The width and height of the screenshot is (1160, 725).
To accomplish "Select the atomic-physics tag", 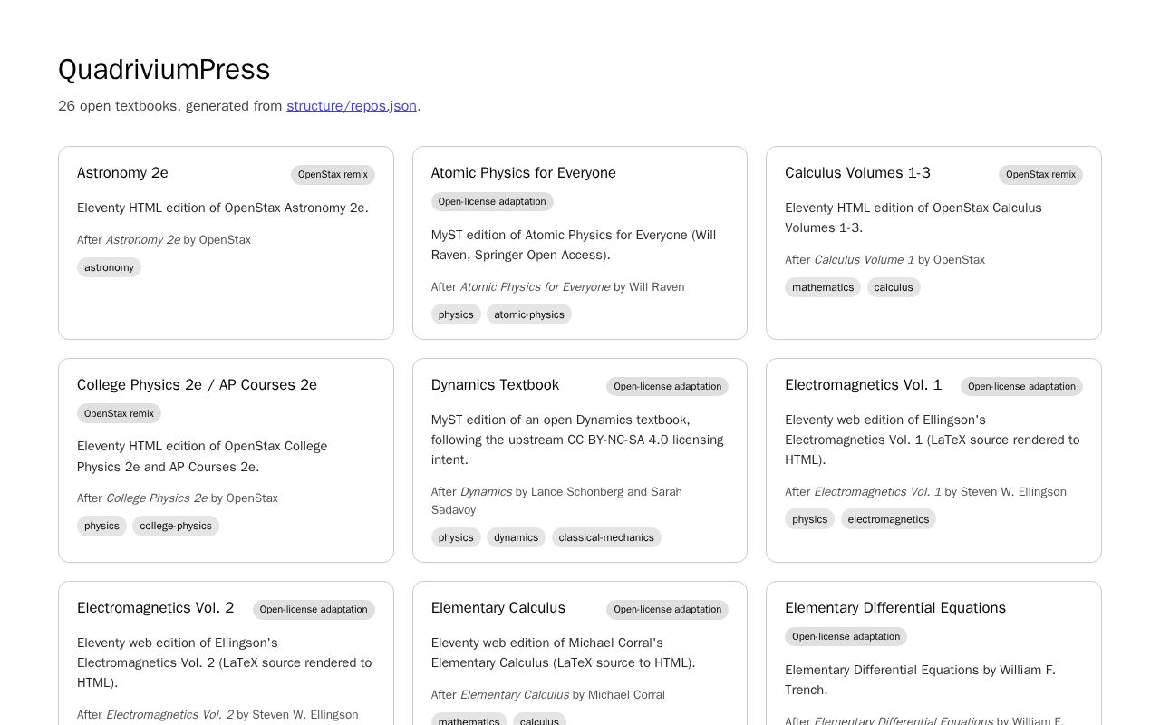I will (x=529, y=314).
